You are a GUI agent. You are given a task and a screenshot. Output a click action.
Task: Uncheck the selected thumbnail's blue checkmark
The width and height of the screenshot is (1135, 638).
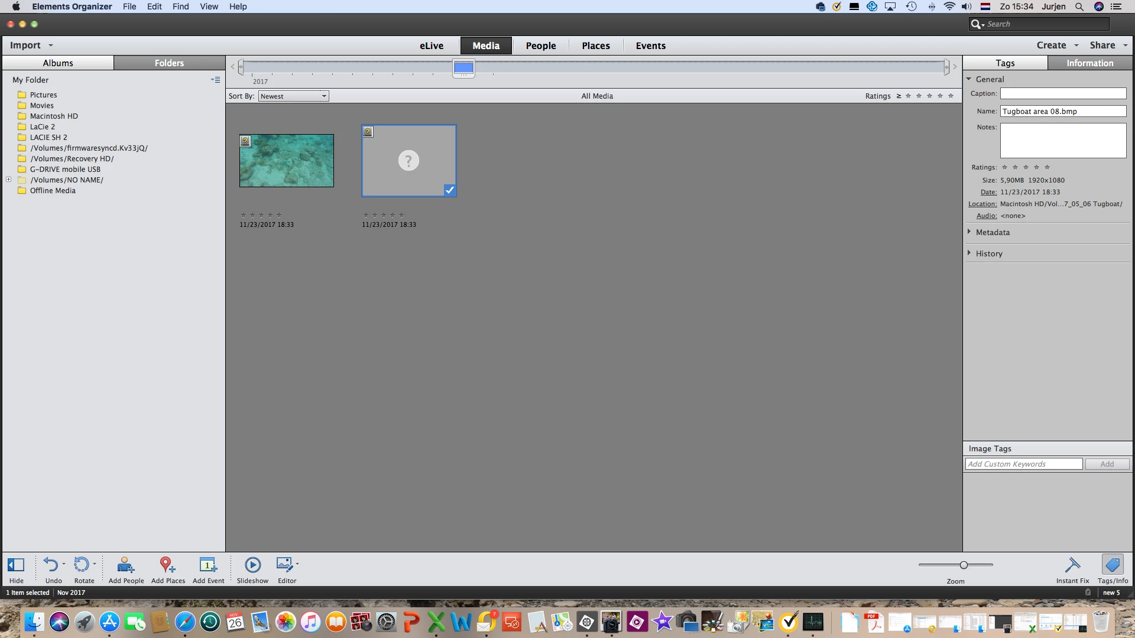click(x=449, y=190)
